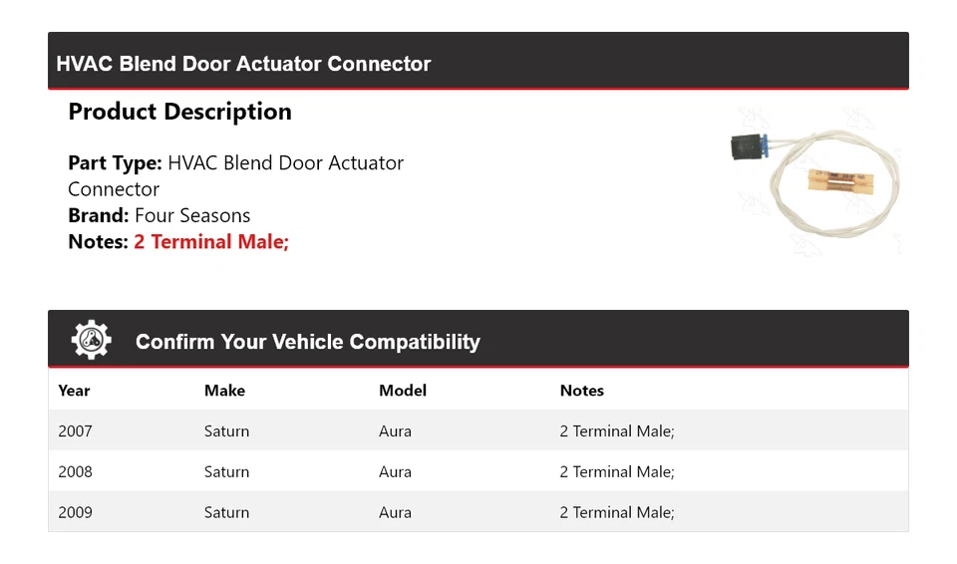
Task: Click the 2007 year cell
Action: [x=75, y=431]
